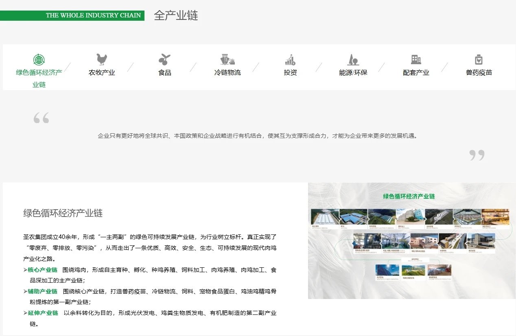Select the 绿色循环经济产业链 tab label
Image resolution: width=516 pixels, height=336 pixels.
coord(39,78)
